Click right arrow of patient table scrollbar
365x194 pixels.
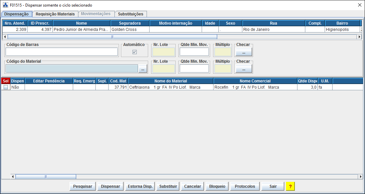pyautogui.click(x=359, y=37)
